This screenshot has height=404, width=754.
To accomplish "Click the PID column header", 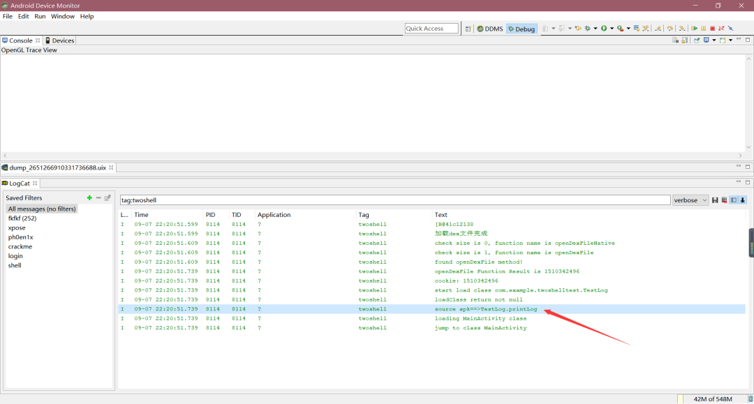I will 211,215.
